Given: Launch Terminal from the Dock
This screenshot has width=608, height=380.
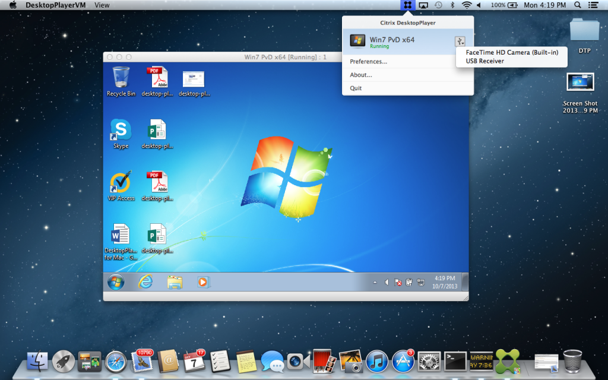Looking at the screenshot, I should [455, 362].
